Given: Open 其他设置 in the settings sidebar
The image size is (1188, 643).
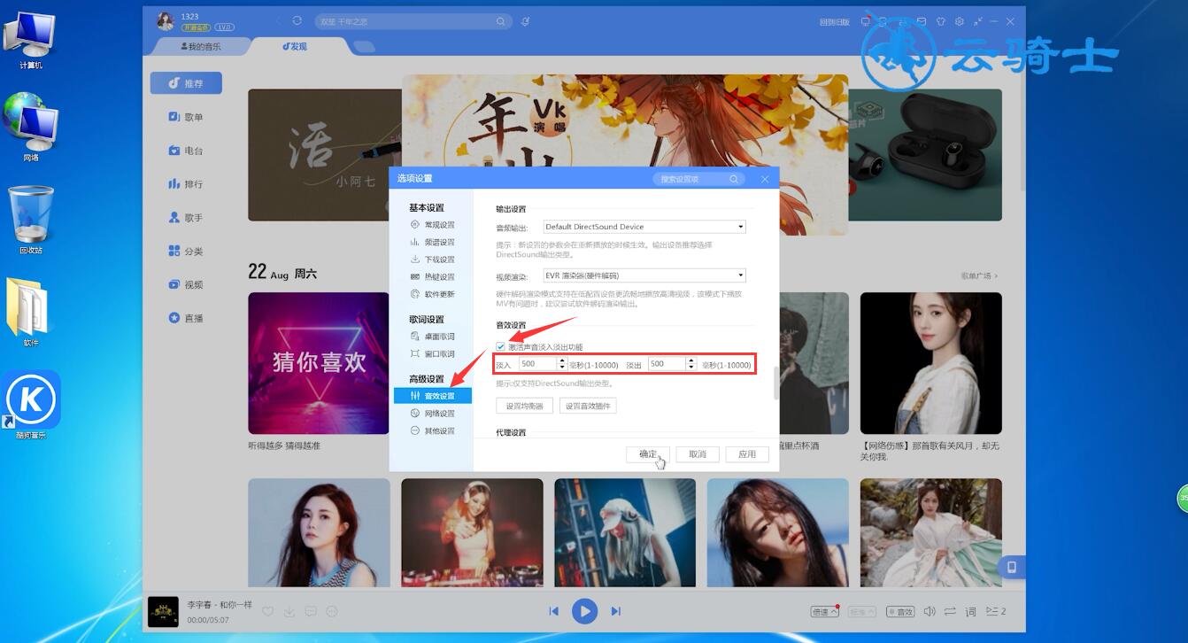Looking at the screenshot, I should click(433, 430).
